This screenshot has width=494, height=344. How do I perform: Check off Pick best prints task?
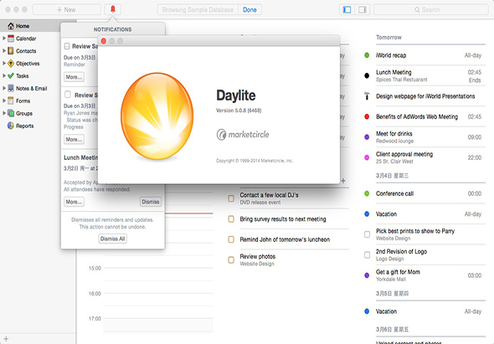click(367, 234)
